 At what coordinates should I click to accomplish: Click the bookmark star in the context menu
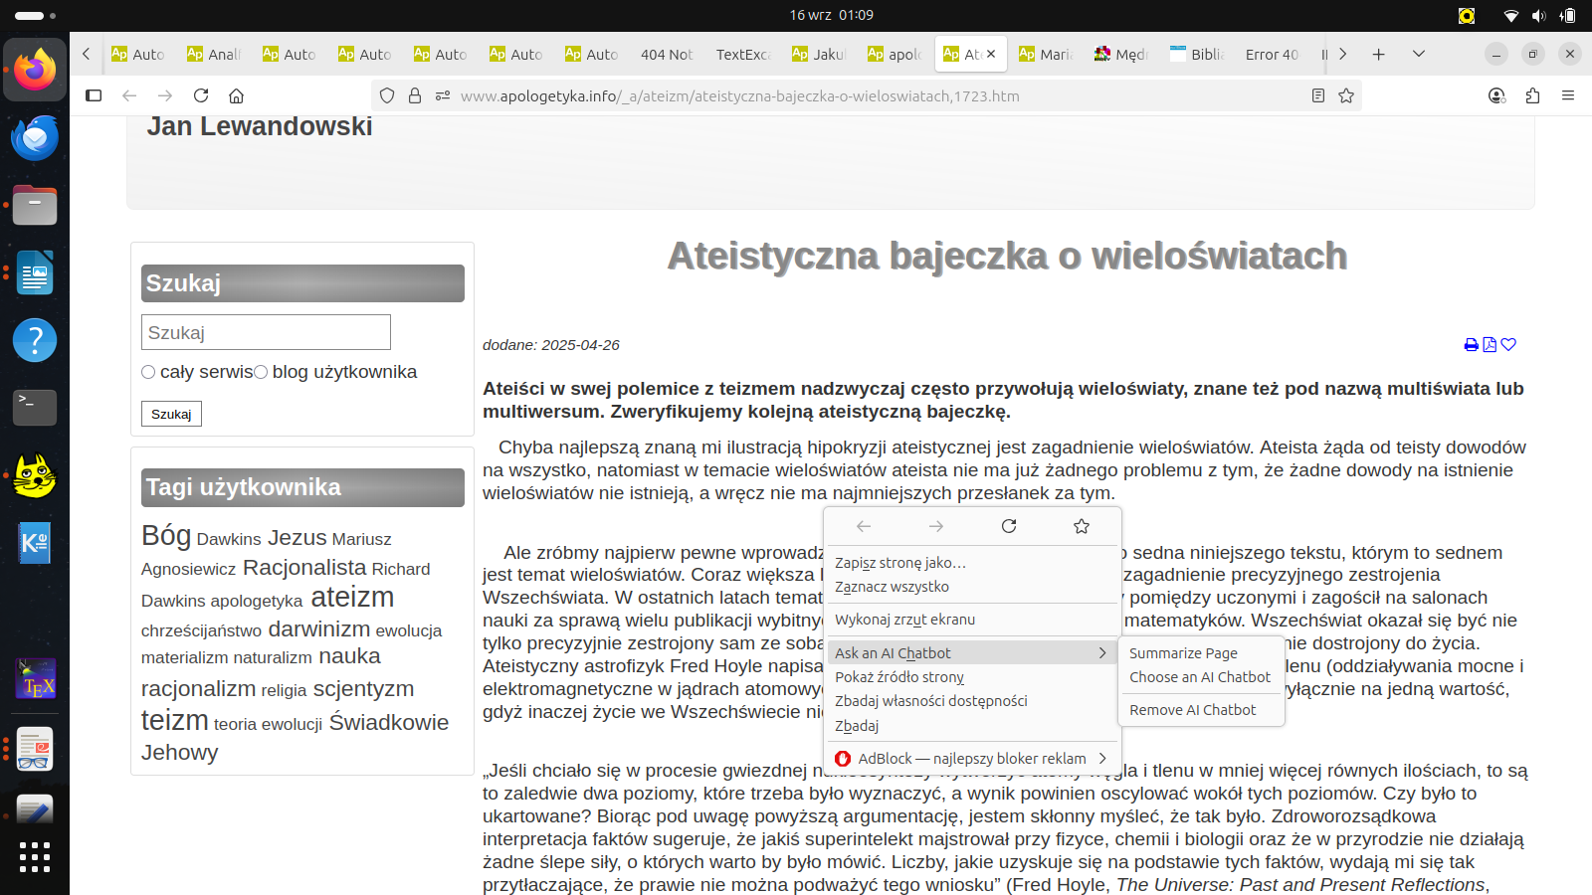tap(1082, 526)
